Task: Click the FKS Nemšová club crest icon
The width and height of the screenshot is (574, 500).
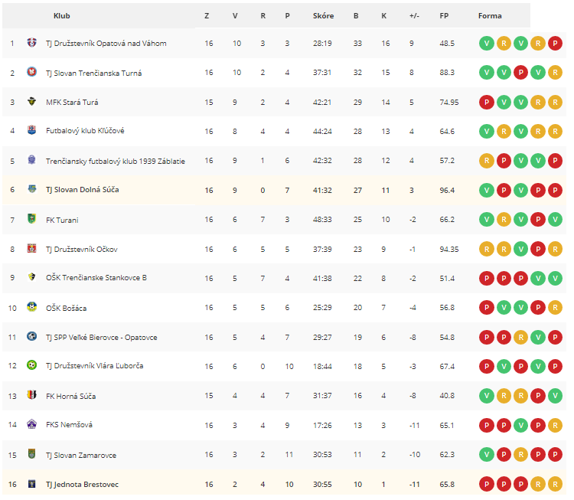Action: point(32,424)
